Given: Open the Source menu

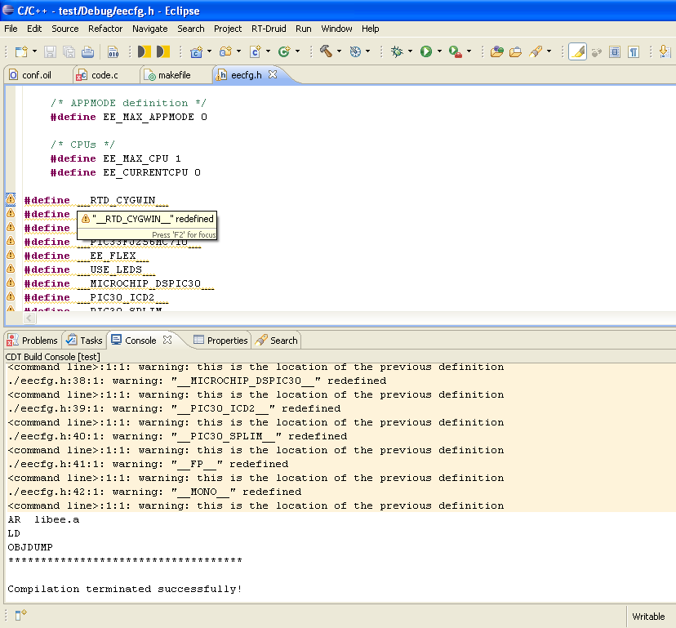Looking at the screenshot, I should tap(65, 29).
